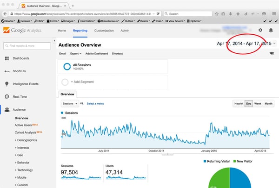Click Select a metric link
Screen dimensions: 279x188
tap(95, 104)
